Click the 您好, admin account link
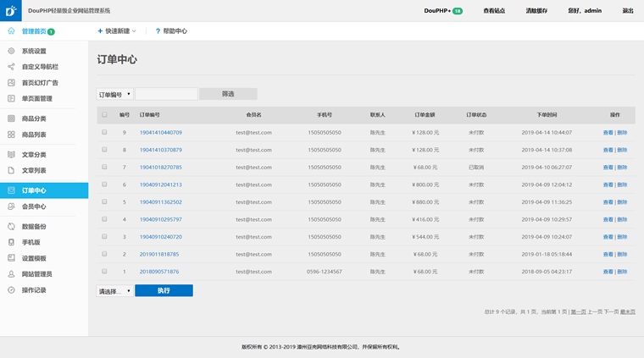 tap(585, 11)
